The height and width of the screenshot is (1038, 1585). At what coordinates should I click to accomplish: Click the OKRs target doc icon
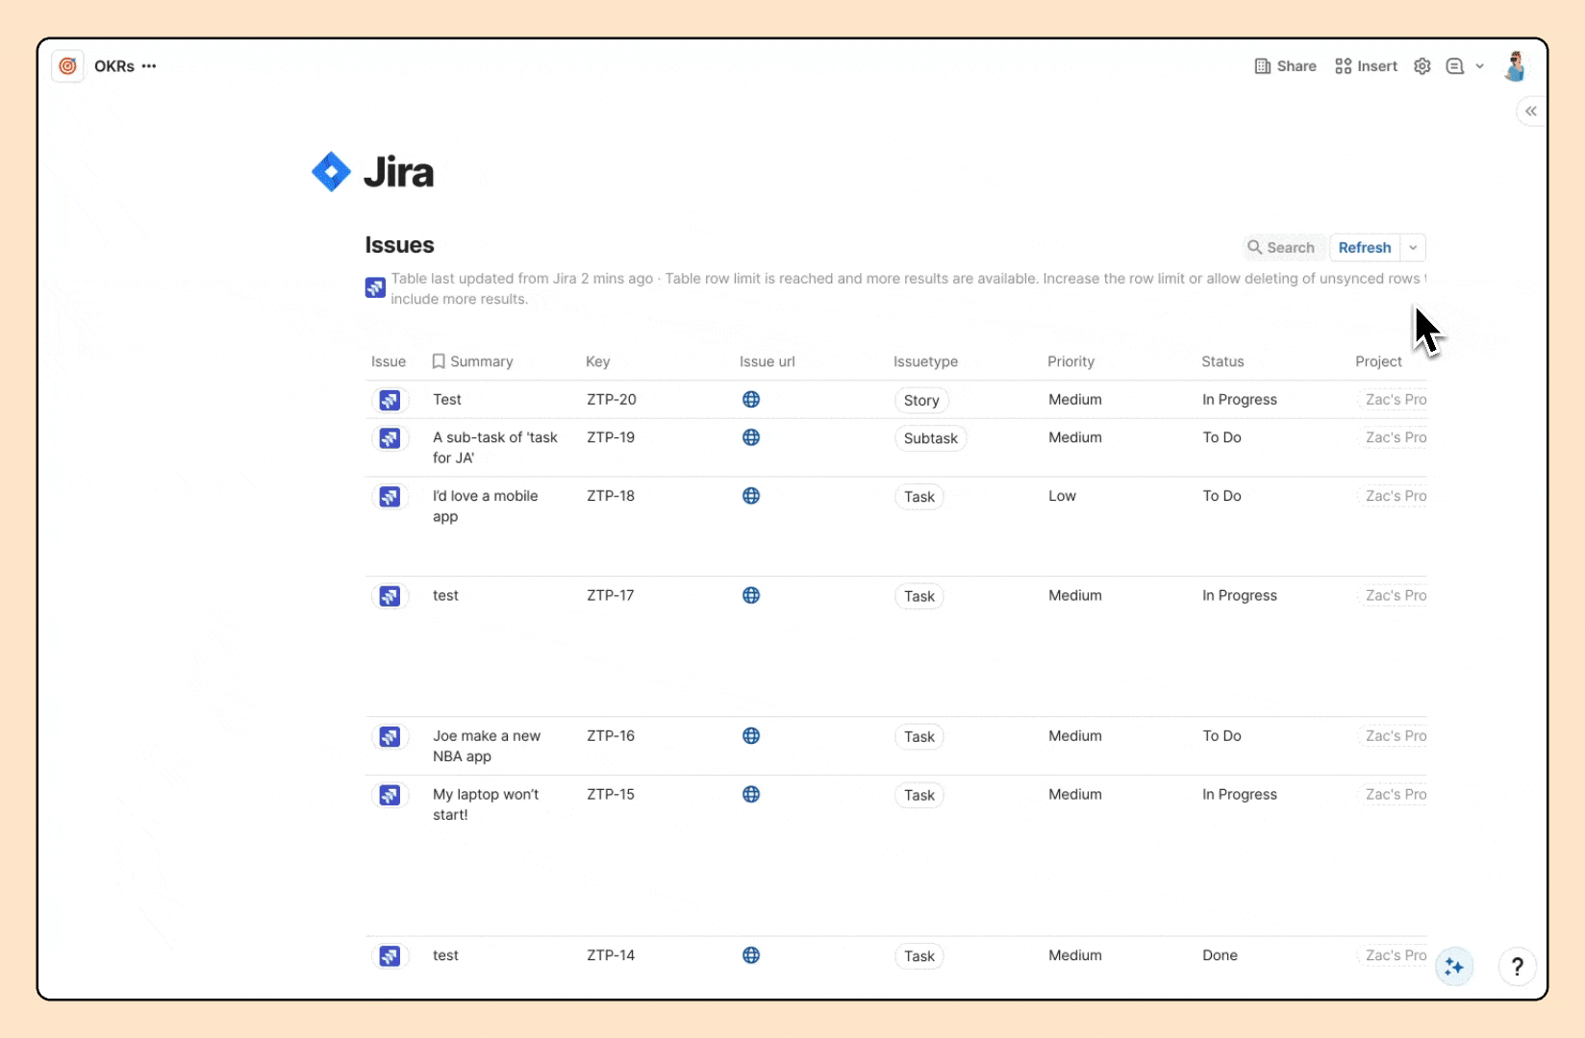coord(67,66)
